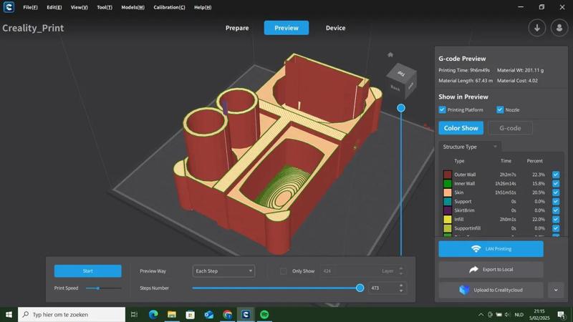The image size is (573, 322).
Task: Show hidden system tray icons
Action: [481, 315]
